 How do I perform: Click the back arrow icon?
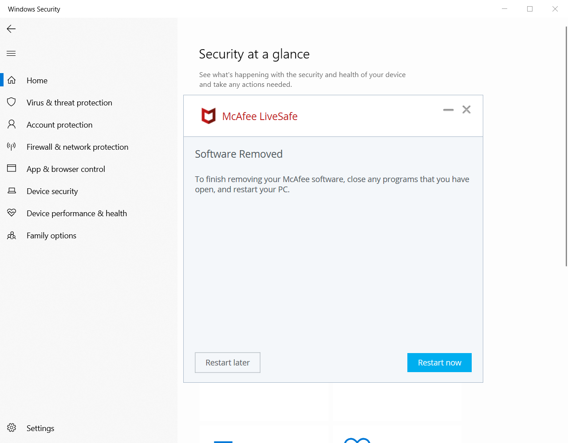(11, 29)
